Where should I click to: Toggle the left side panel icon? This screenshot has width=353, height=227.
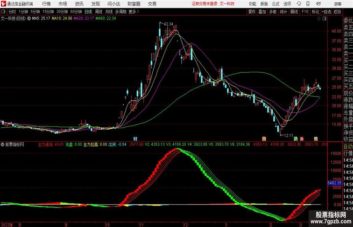pos(3,12)
